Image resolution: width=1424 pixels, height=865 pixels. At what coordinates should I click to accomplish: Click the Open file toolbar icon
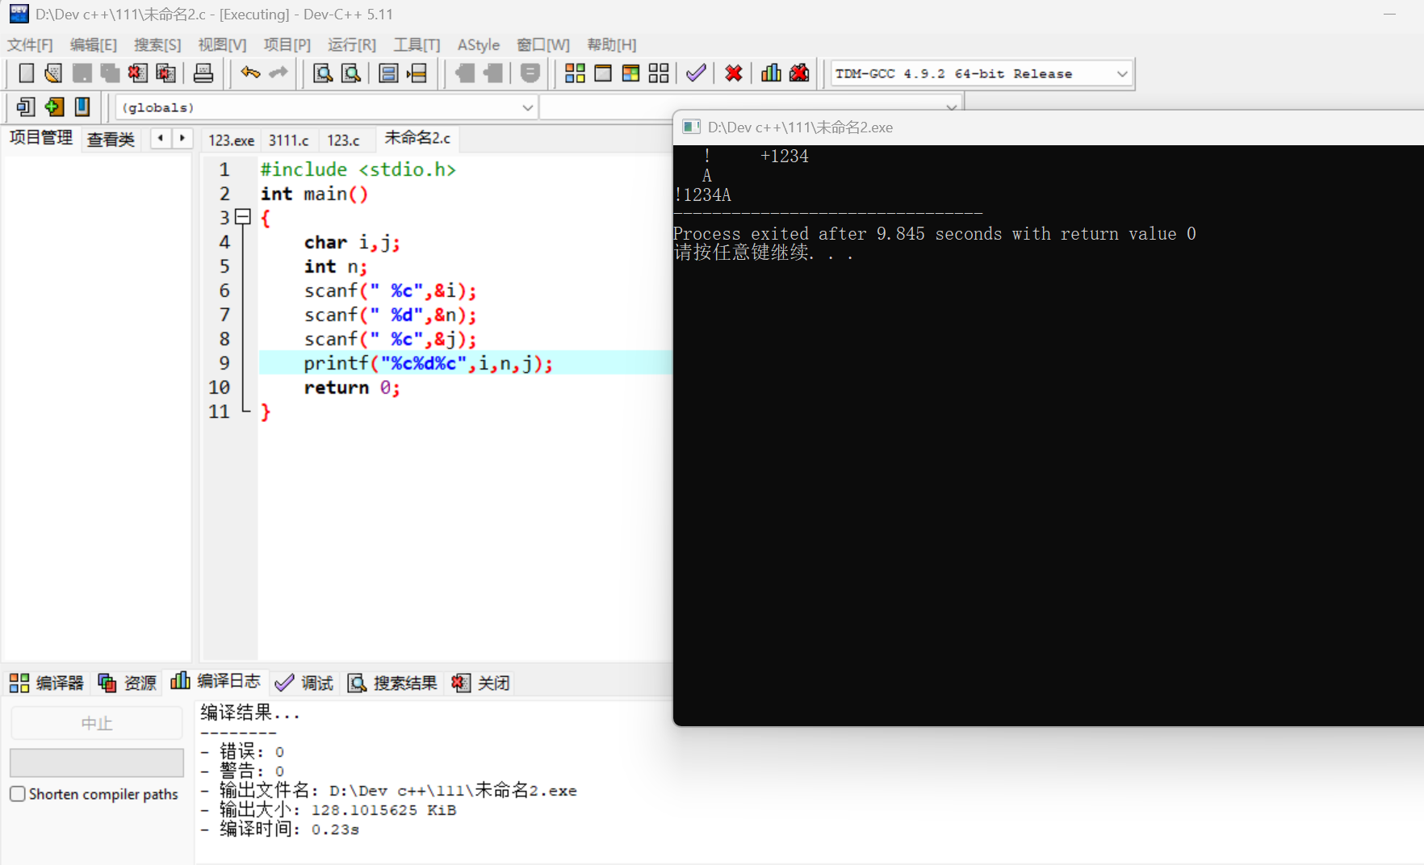(x=53, y=73)
